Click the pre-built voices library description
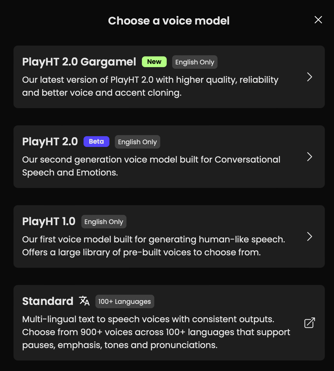Screen dimensions: 334x371 tap(153, 246)
